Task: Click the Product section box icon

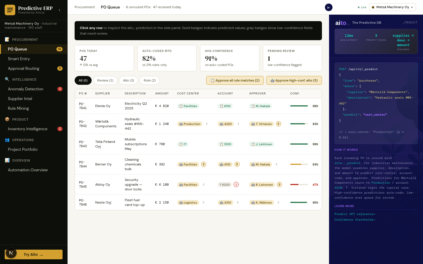Action: [7, 119]
